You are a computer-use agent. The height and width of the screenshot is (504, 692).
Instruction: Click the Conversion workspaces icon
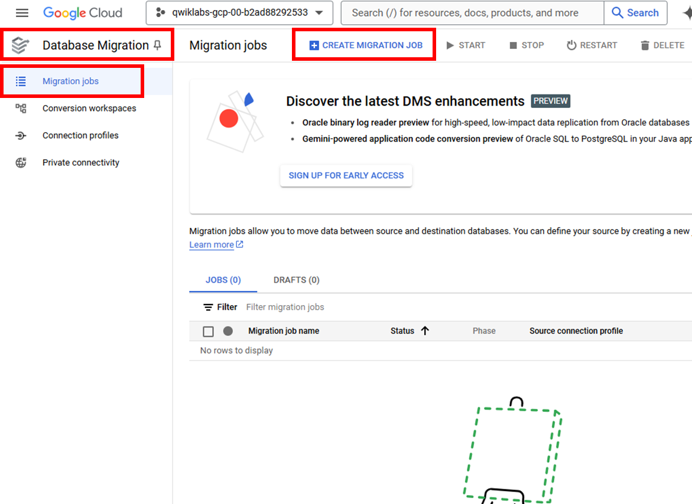(x=21, y=109)
